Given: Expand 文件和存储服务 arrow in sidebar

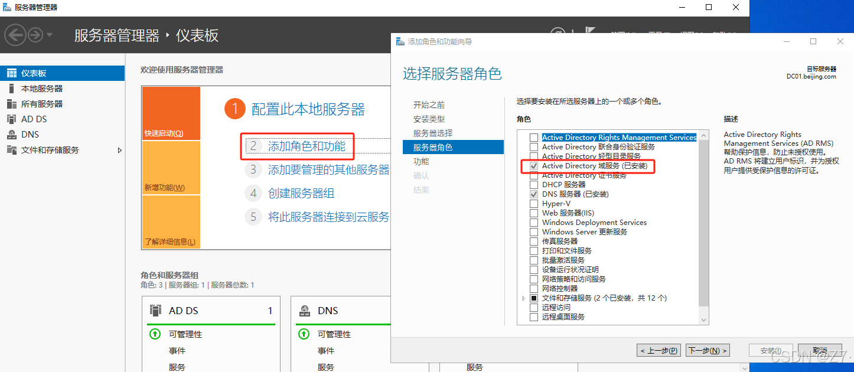Looking at the screenshot, I should (x=120, y=150).
